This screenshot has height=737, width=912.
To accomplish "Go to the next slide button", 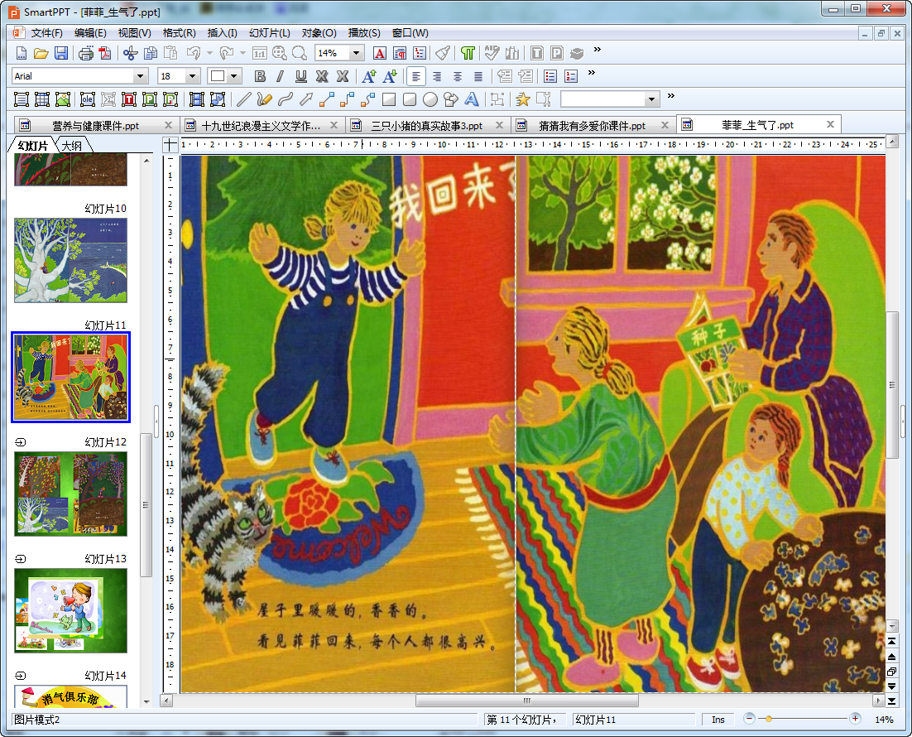I will (891, 686).
